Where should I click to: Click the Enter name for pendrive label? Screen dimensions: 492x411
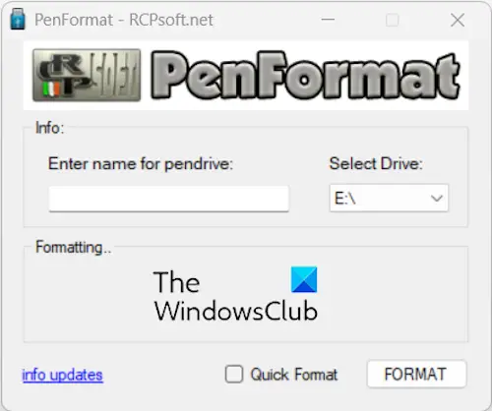(x=141, y=163)
